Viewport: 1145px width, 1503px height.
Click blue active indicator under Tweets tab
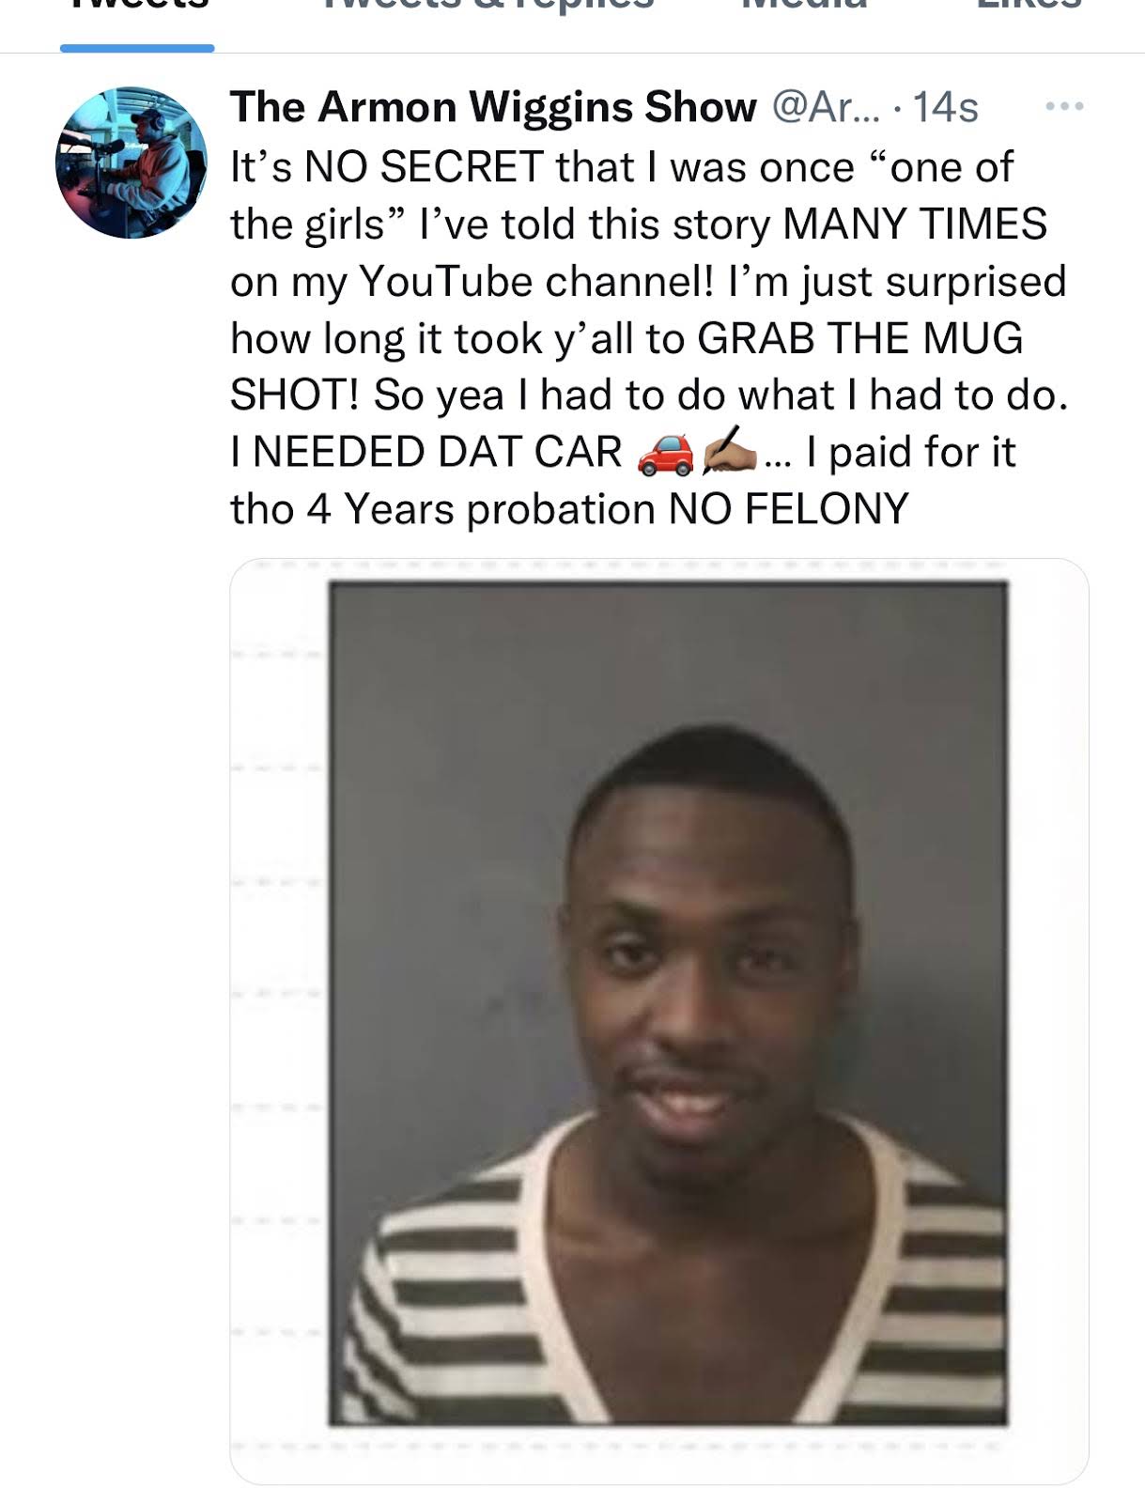click(x=137, y=48)
